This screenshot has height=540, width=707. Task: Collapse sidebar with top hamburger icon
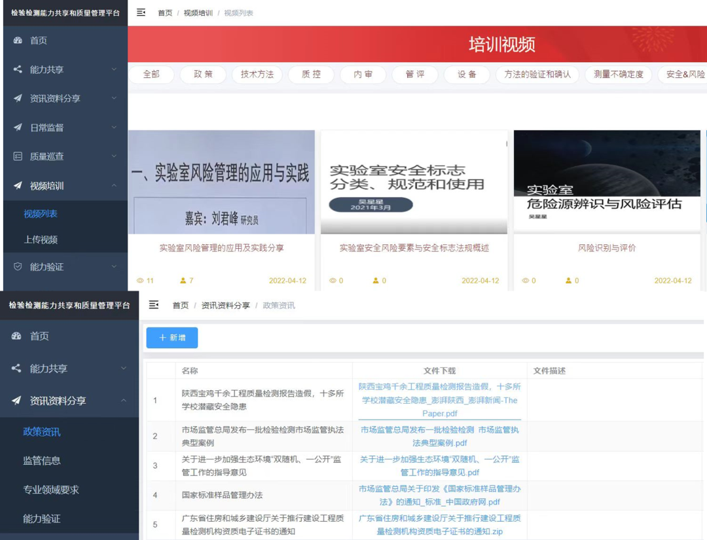[141, 12]
